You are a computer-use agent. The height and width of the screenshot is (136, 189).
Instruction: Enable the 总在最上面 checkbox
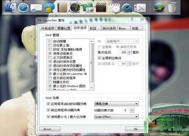coord(50,45)
